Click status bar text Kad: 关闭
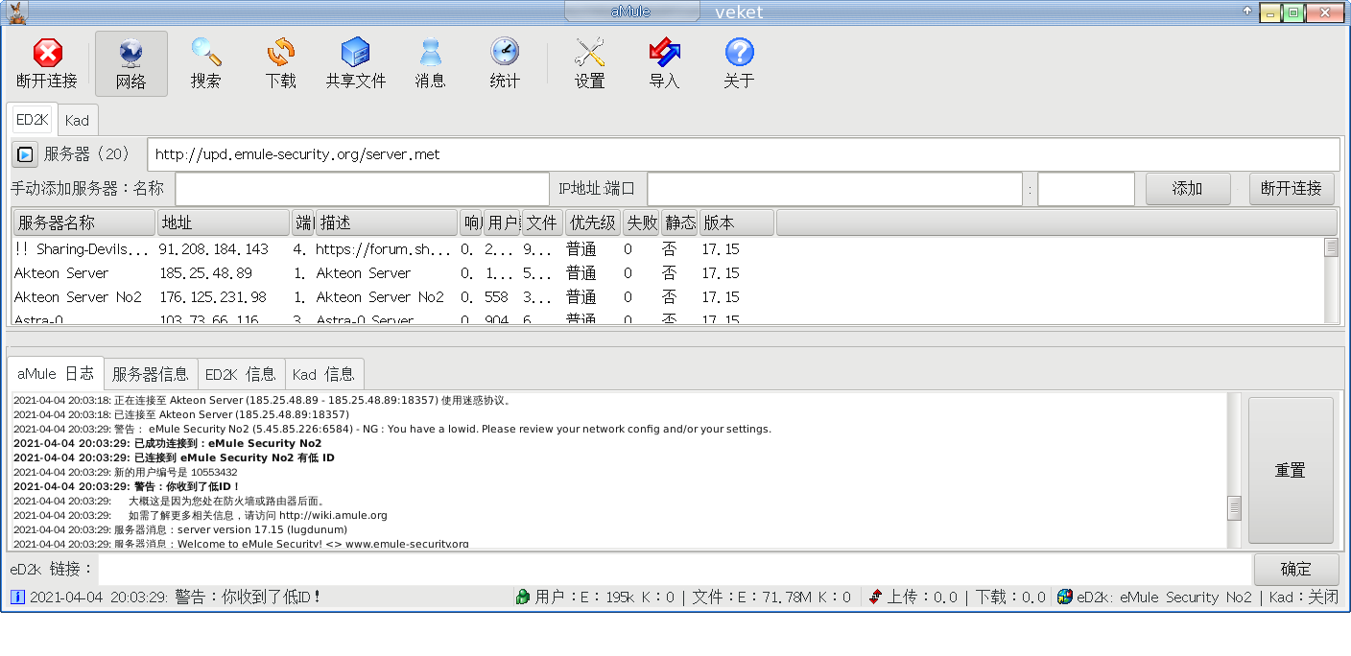 click(1303, 597)
